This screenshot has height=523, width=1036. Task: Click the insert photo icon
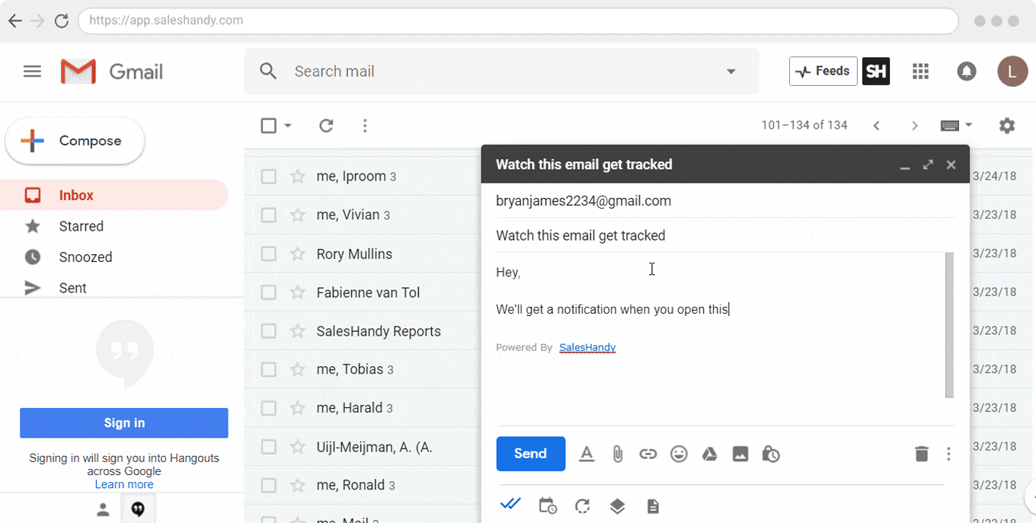click(740, 454)
